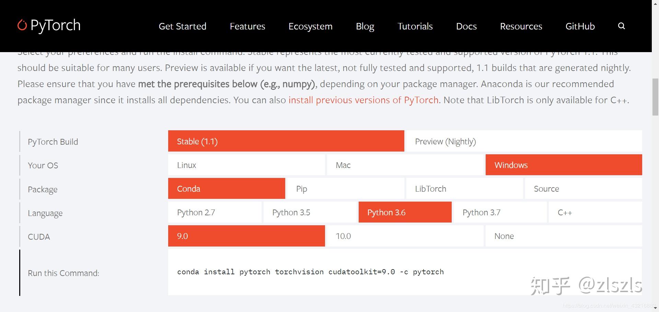The image size is (659, 312).
Task: Choose Source as the package
Action: tap(583, 189)
